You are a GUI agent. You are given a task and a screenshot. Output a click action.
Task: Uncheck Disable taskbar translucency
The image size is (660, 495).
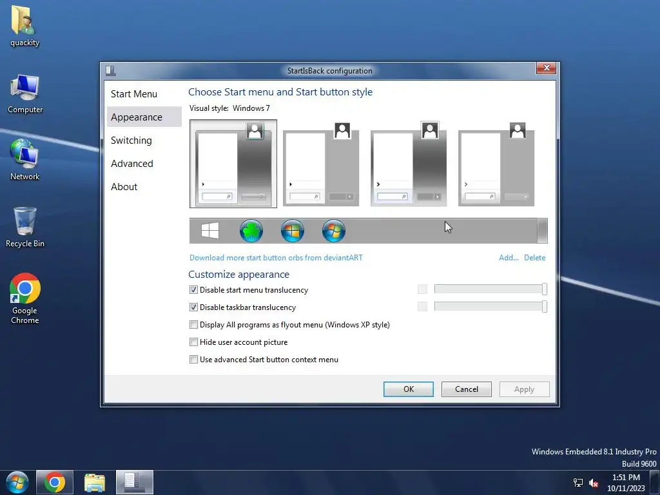[193, 307]
